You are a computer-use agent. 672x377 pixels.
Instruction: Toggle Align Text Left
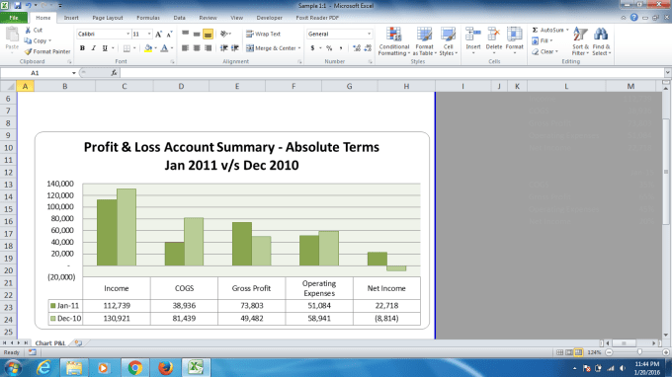tap(185, 48)
